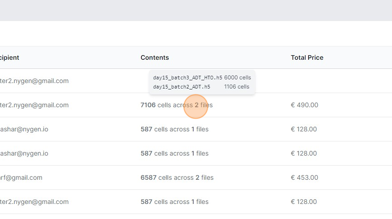Click the topmost nygen@gmail.com recipient
Viewport: 392px width, 219px height.
coord(34,81)
